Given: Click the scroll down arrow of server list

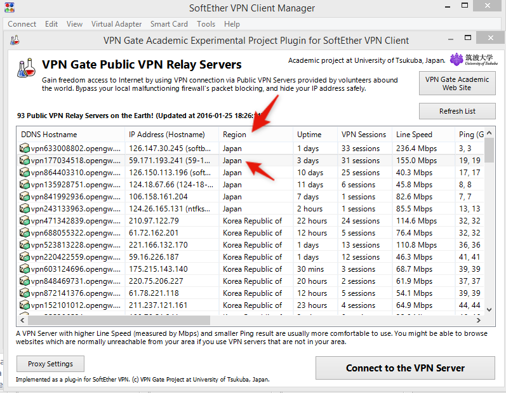Looking at the screenshot, I should pyautogui.click(x=489, y=310).
